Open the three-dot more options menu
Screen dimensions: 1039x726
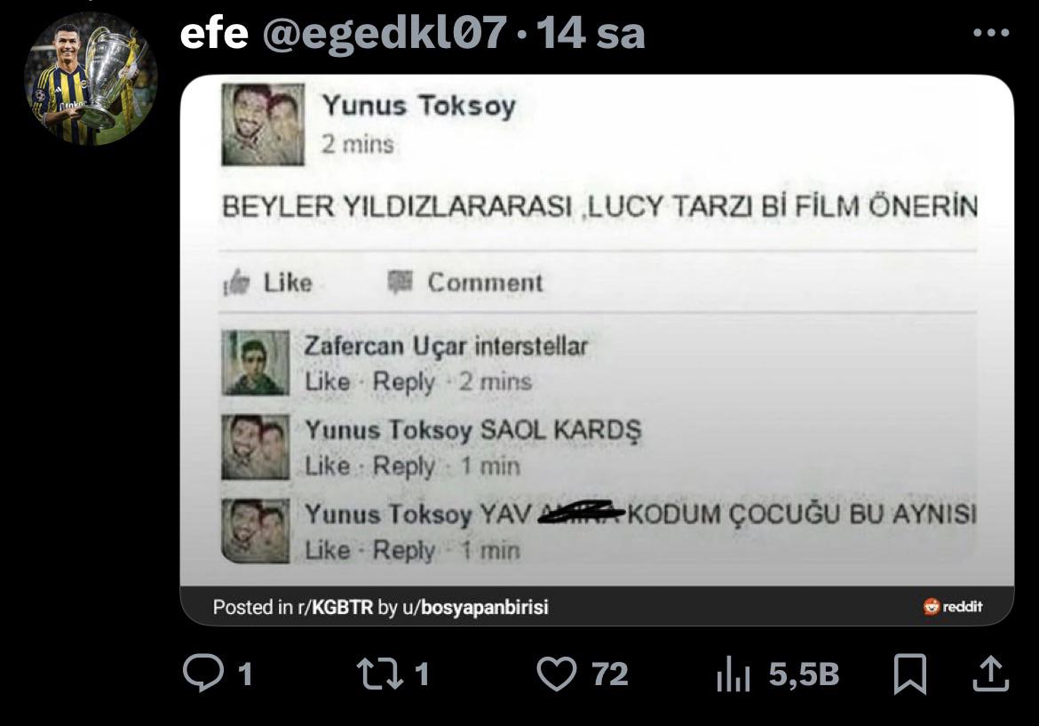pos(991,33)
